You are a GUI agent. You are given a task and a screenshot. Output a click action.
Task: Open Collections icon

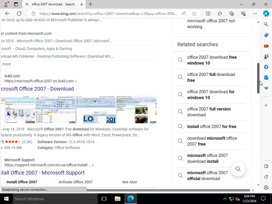pos(232,14)
